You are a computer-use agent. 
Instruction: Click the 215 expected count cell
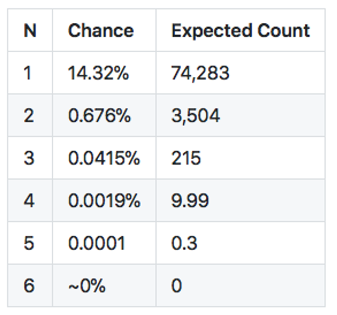coord(186,158)
